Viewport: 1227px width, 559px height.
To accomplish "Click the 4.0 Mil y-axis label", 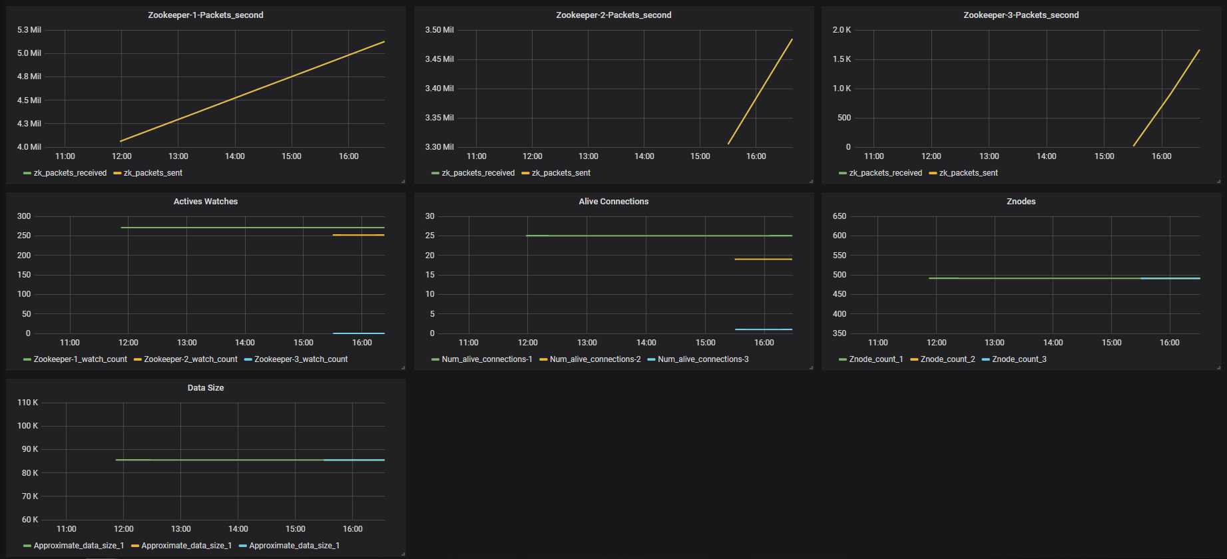I will click(x=29, y=147).
